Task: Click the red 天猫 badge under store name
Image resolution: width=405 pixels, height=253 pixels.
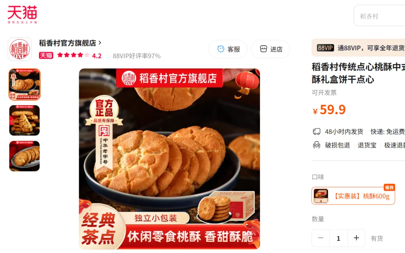Action: (x=46, y=56)
